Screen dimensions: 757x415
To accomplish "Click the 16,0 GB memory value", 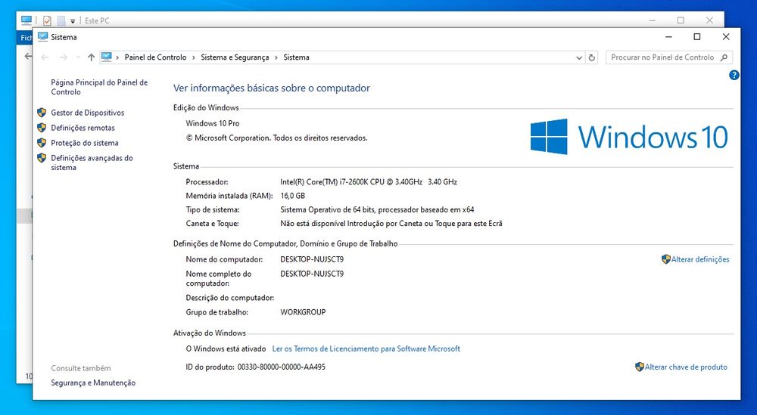I will pyautogui.click(x=292, y=196).
